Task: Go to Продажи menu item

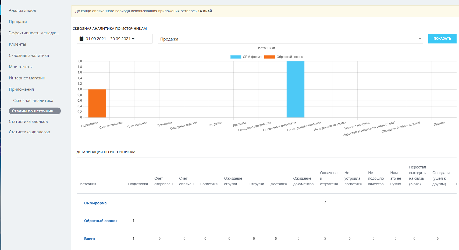Action: (18, 22)
